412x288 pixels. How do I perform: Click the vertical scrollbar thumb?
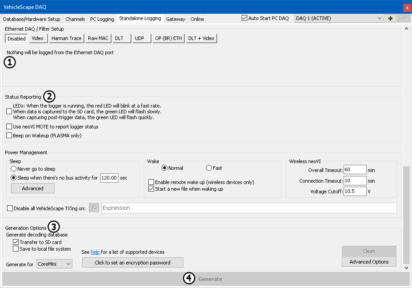[x=406, y=213]
